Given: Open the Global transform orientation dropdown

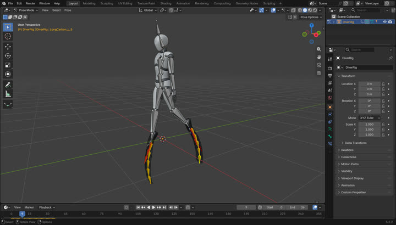Looking at the screenshot, I should point(148,10).
